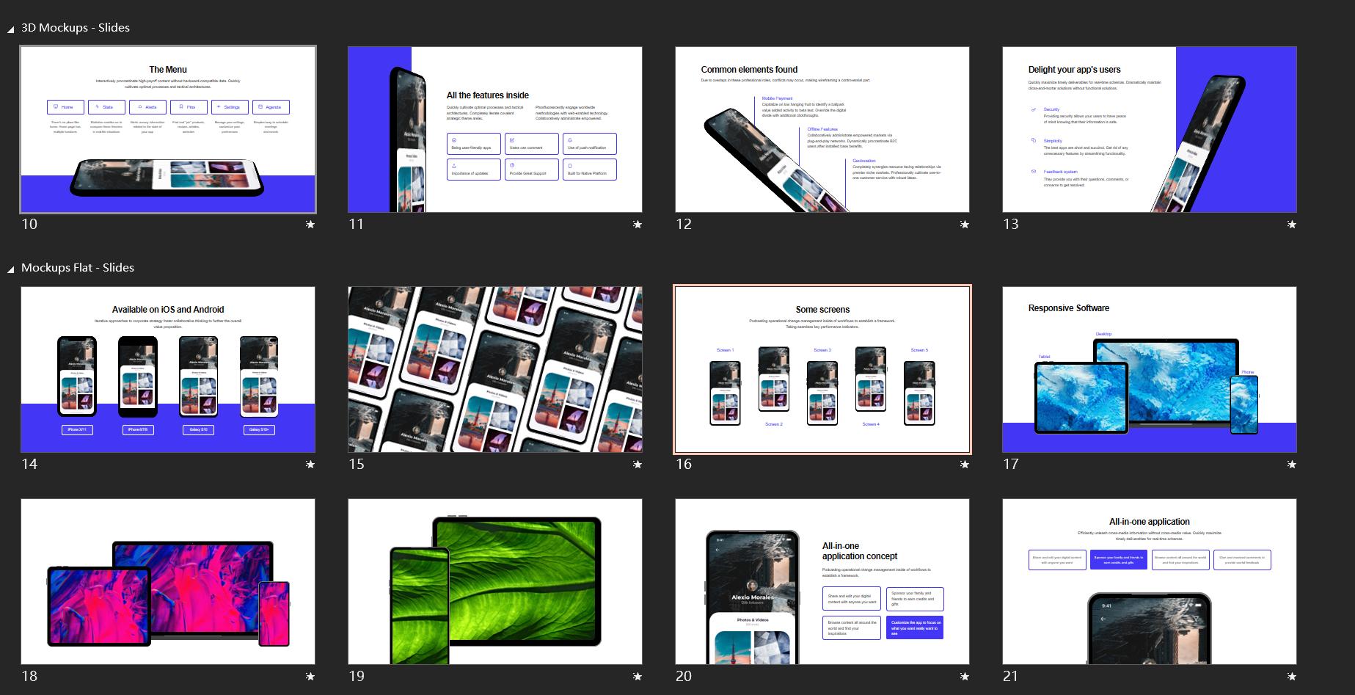1355x695 pixels.
Task: Preview the transition star under slide 19
Action: coord(638,677)
